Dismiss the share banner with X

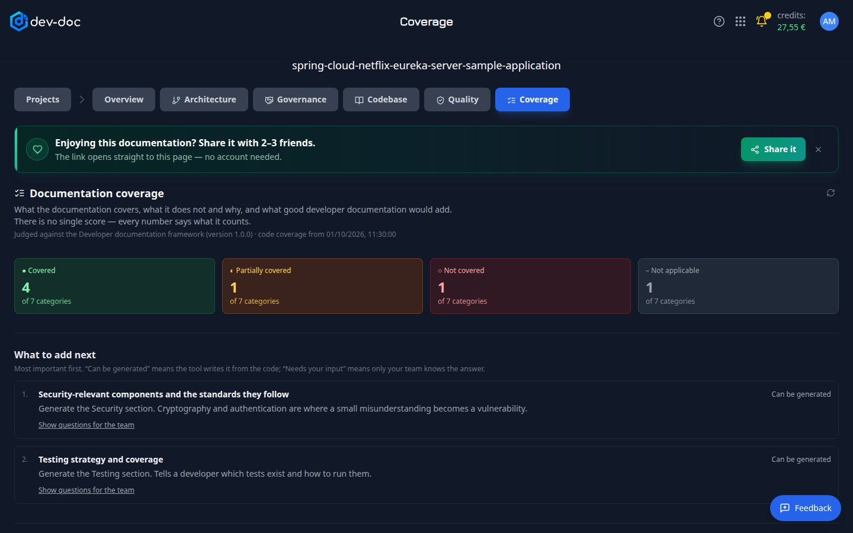818,149
